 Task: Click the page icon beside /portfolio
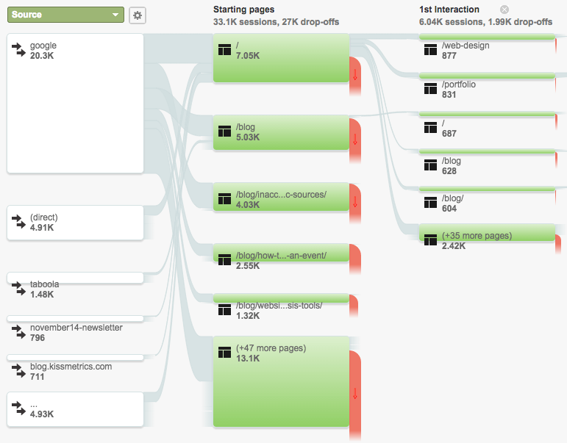[430, 89]
